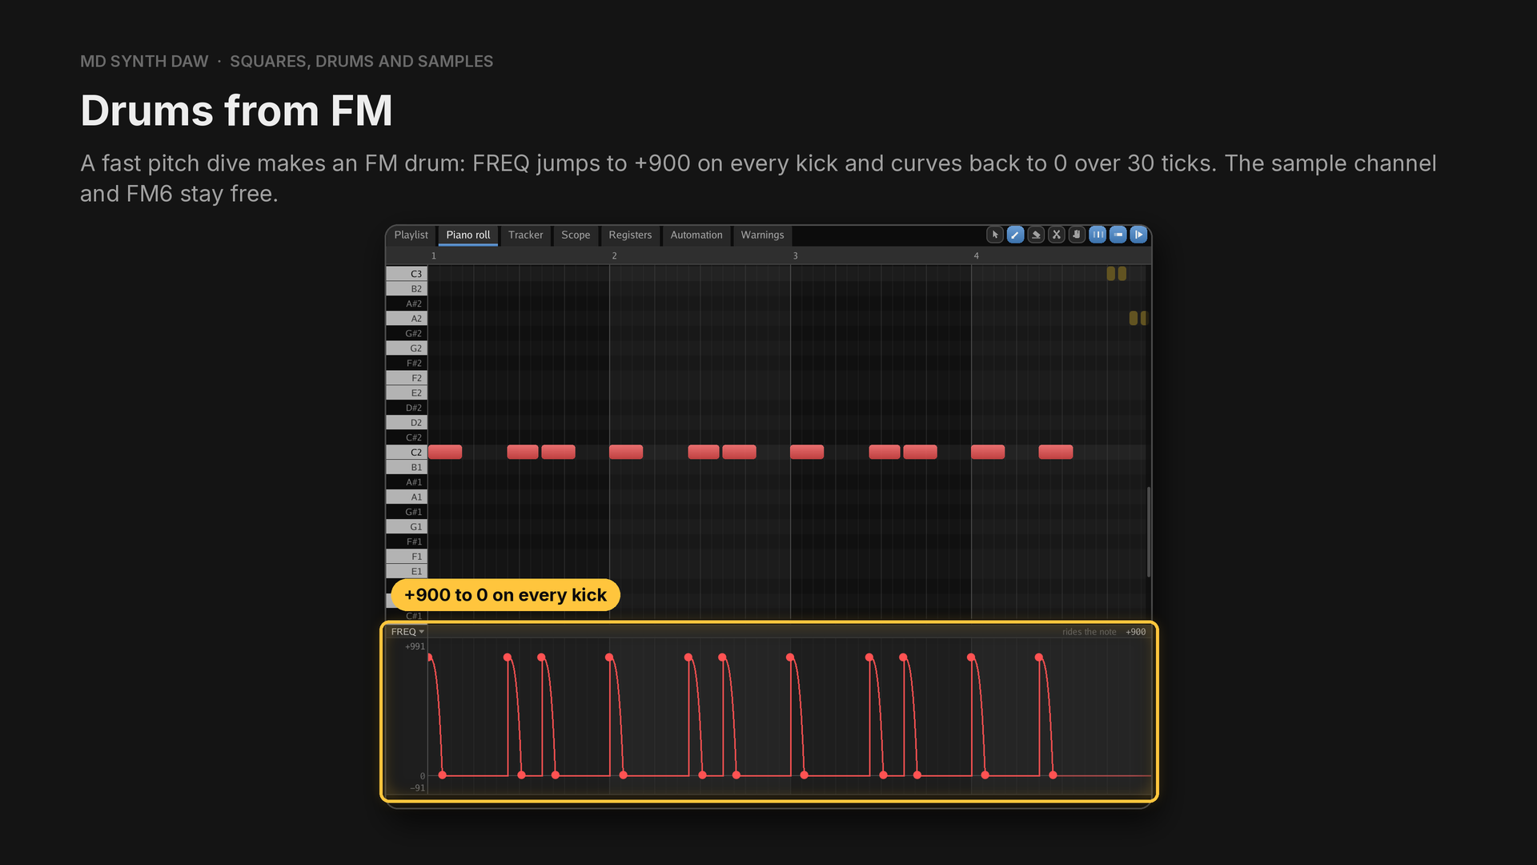Click the G1 piano key
The width and height of the screenshot is (1537, 865).
[407, 527]
